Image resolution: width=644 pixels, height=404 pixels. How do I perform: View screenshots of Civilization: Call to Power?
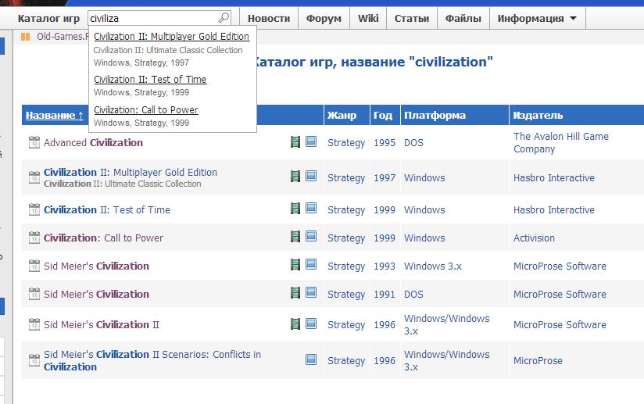coord(311,238)
